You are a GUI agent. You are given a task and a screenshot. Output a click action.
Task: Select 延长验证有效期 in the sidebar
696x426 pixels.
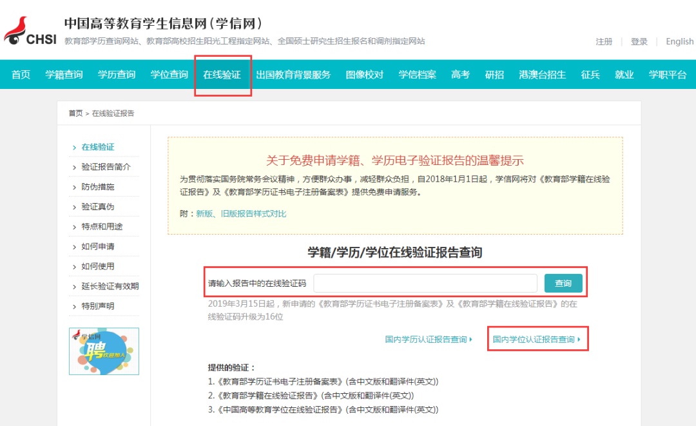click(x=110, y=286)
